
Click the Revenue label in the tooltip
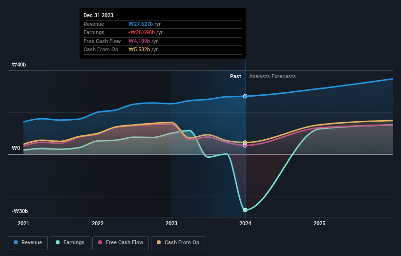tap(94, 24)
